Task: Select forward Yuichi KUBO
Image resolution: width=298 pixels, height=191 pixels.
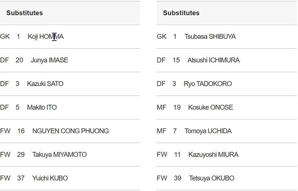Action: tap(50, 178)
